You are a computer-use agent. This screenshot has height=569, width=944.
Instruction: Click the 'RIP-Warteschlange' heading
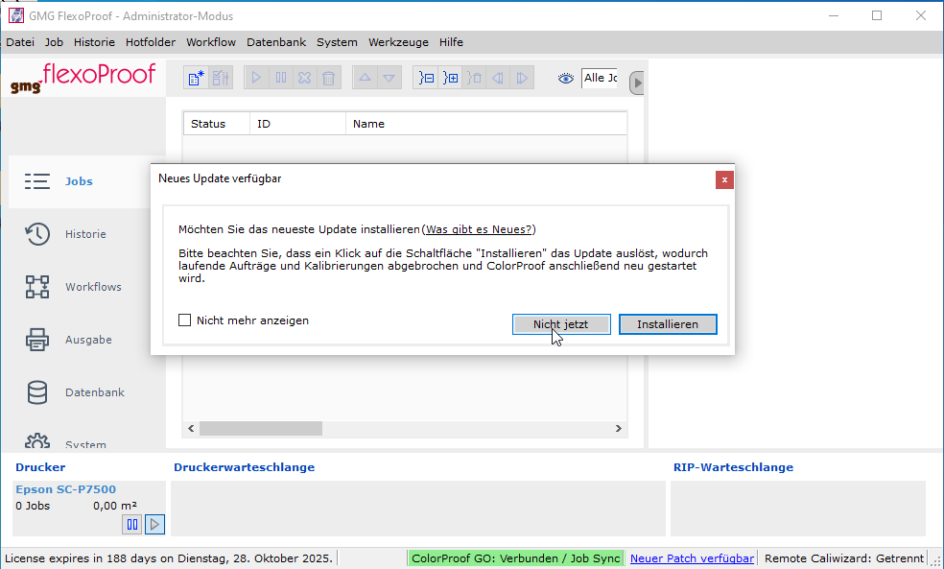(733, 467)
